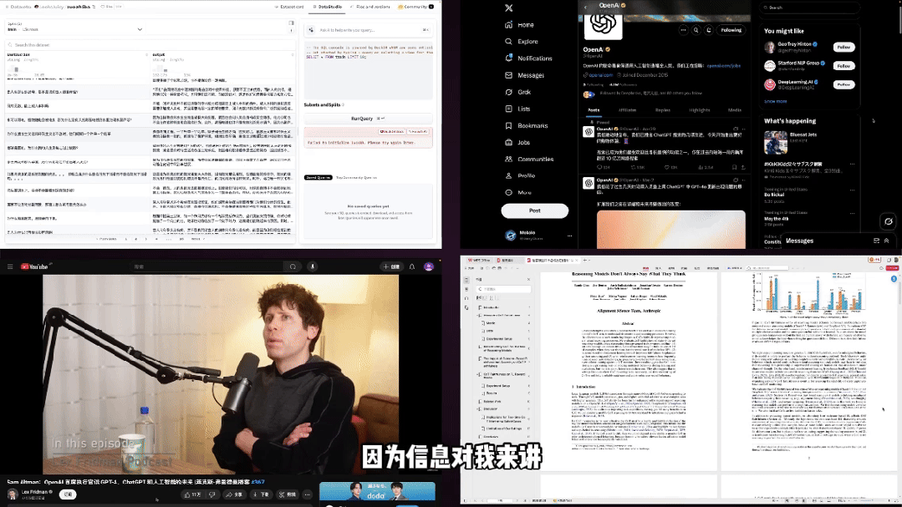Open Grok in the X sidebar
Image resolution: width=902 pixels, height=507 pixels.
pos(517,92)
